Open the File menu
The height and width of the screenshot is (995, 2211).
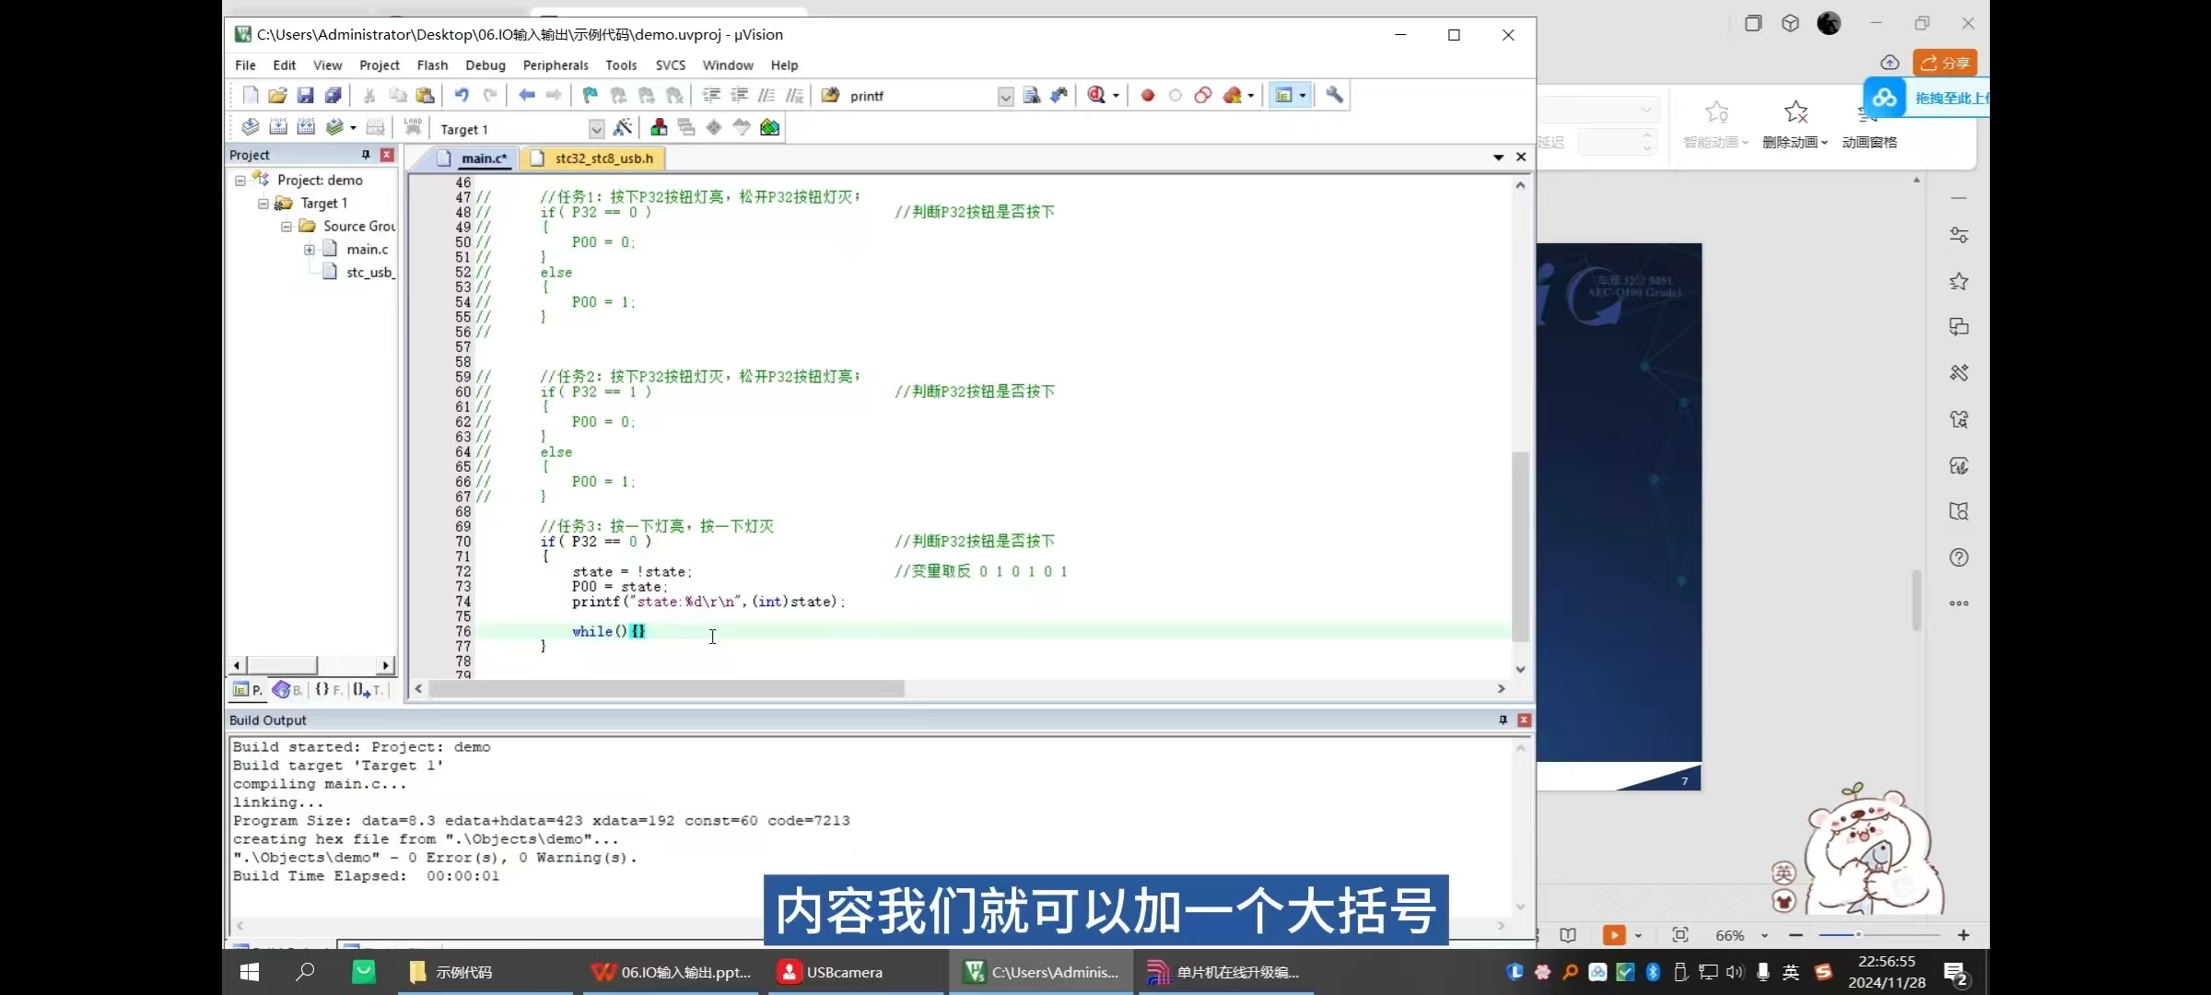245,65
